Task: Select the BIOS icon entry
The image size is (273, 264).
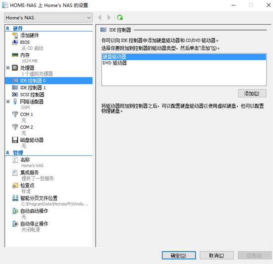Action: [x=15, y=42]
